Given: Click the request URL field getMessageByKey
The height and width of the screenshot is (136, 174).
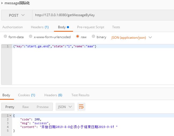Looking at the screenshot, I should (103, 15).
